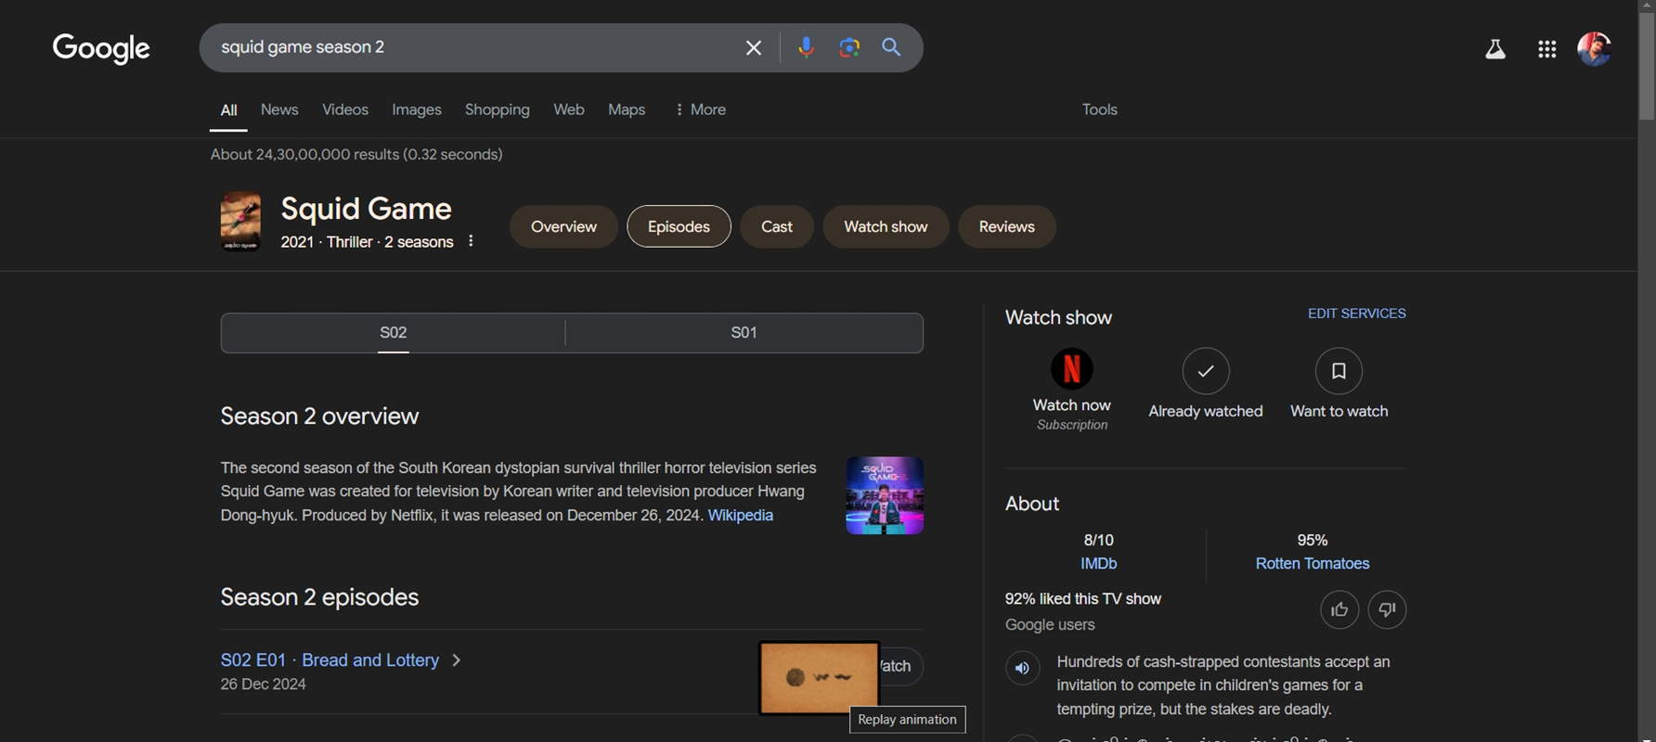Viewport: 1656px width, 742px height.
Task: Click the '26 Dec 2024' episode date
Action: click(263, 684)
